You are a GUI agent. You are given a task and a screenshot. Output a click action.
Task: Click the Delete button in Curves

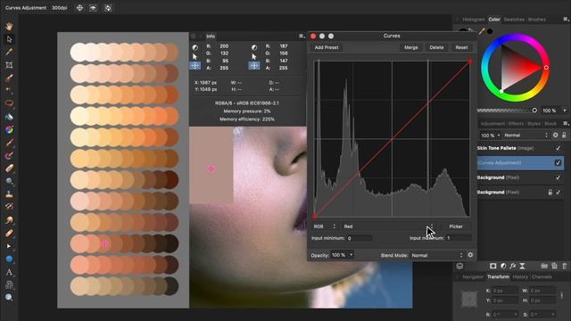[x=436, y=47]
